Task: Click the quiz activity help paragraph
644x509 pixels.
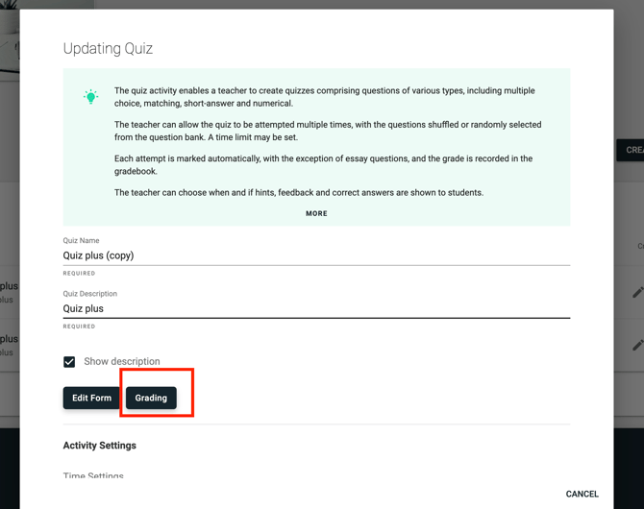Action: [x=325, y=97]
